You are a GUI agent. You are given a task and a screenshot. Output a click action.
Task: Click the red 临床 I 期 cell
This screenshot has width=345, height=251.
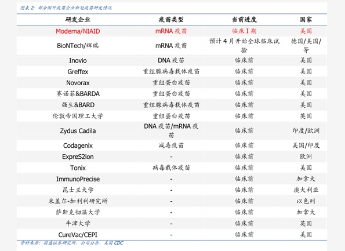point(244,31)
